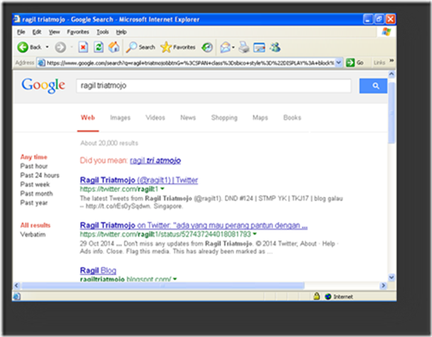Filter results by Past 24 hours

(x=40, y=175)
